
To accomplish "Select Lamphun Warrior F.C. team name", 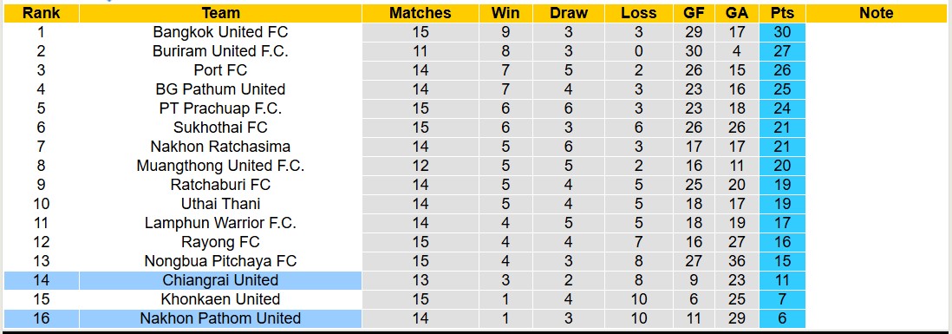I will [x=220, y=223].
